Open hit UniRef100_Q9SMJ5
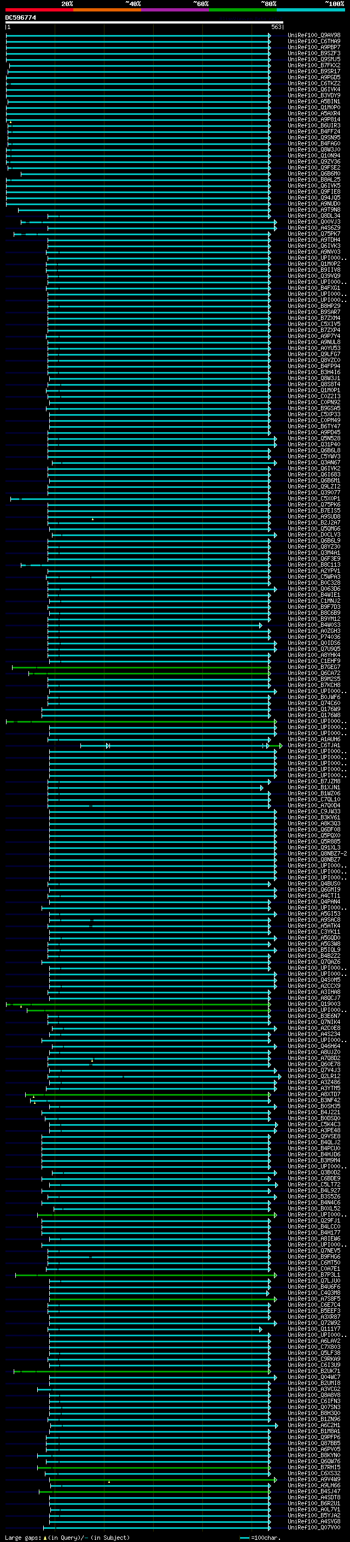 314,59
